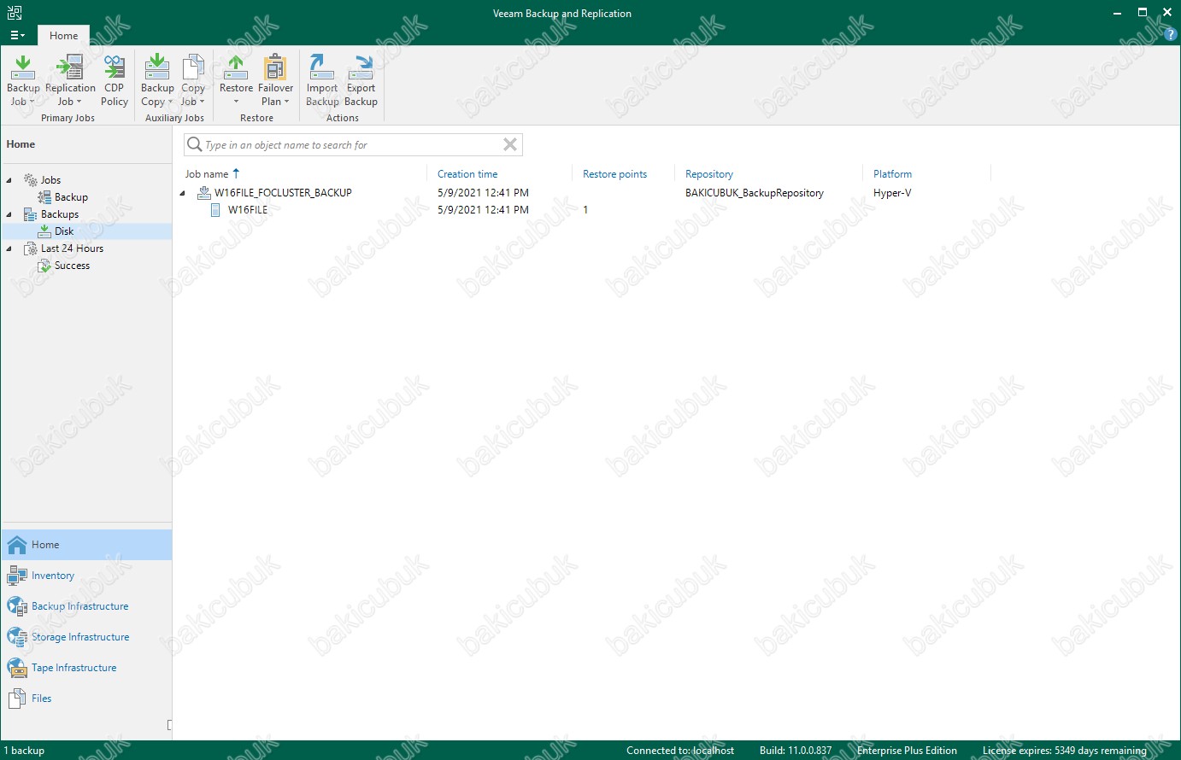Click the Storage Infrastructure view icon
Screen dimensions: 1181x760
click(x=16, y=637)
